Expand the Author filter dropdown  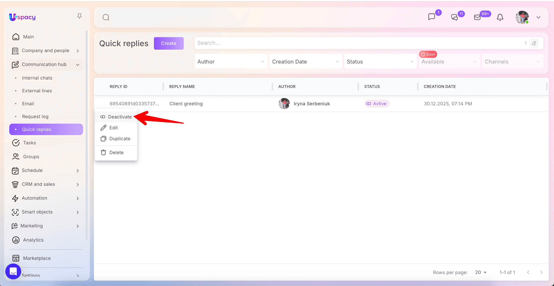click(231, 62)
